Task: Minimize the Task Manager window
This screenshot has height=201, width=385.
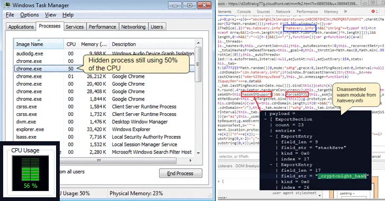Action: 175,5
